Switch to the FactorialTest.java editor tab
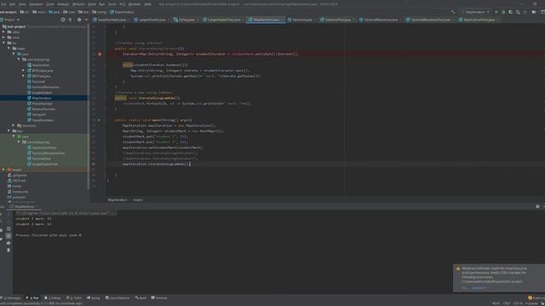 click(337, 20)
